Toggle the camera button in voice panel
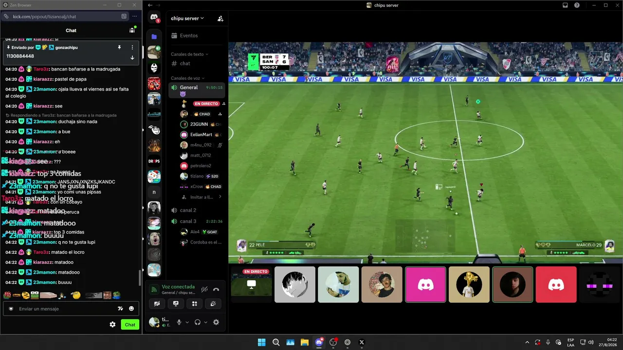The width and height of the screenshot is (623, 350). [157, 304]
